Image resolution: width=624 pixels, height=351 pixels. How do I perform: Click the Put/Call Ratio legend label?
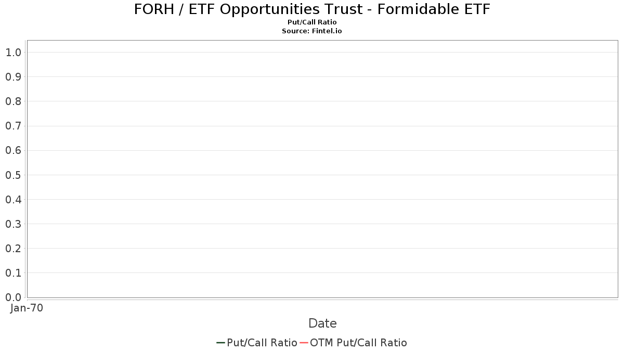pos(262,343)
